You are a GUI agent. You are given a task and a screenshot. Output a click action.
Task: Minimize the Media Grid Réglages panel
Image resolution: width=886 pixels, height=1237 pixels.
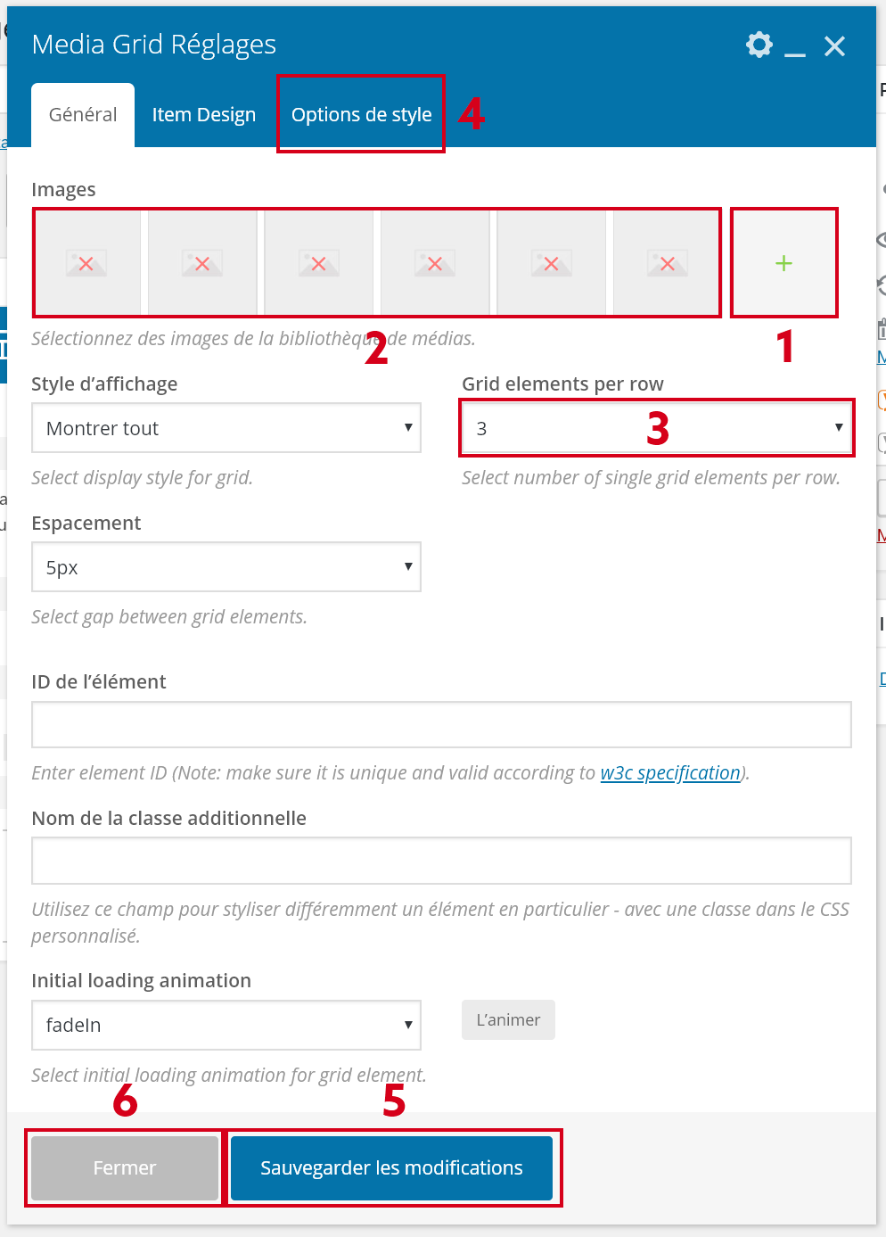[795, 46]
